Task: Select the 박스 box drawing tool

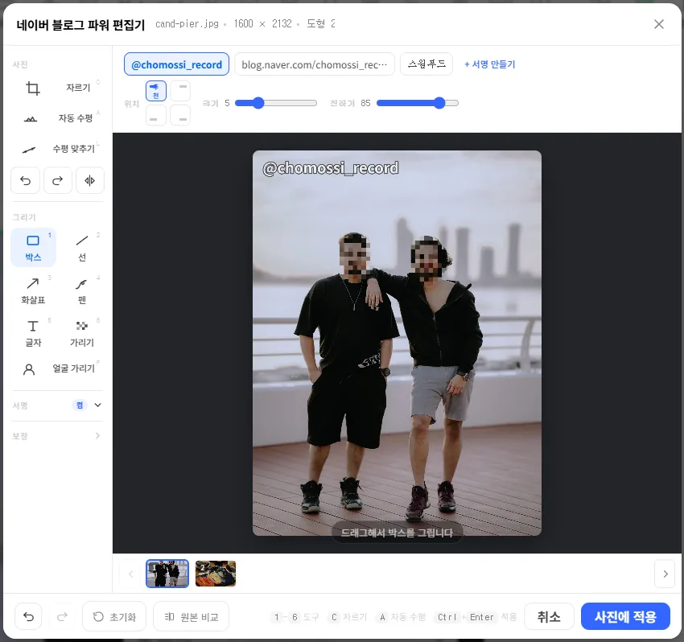Action: click(33, 247)
